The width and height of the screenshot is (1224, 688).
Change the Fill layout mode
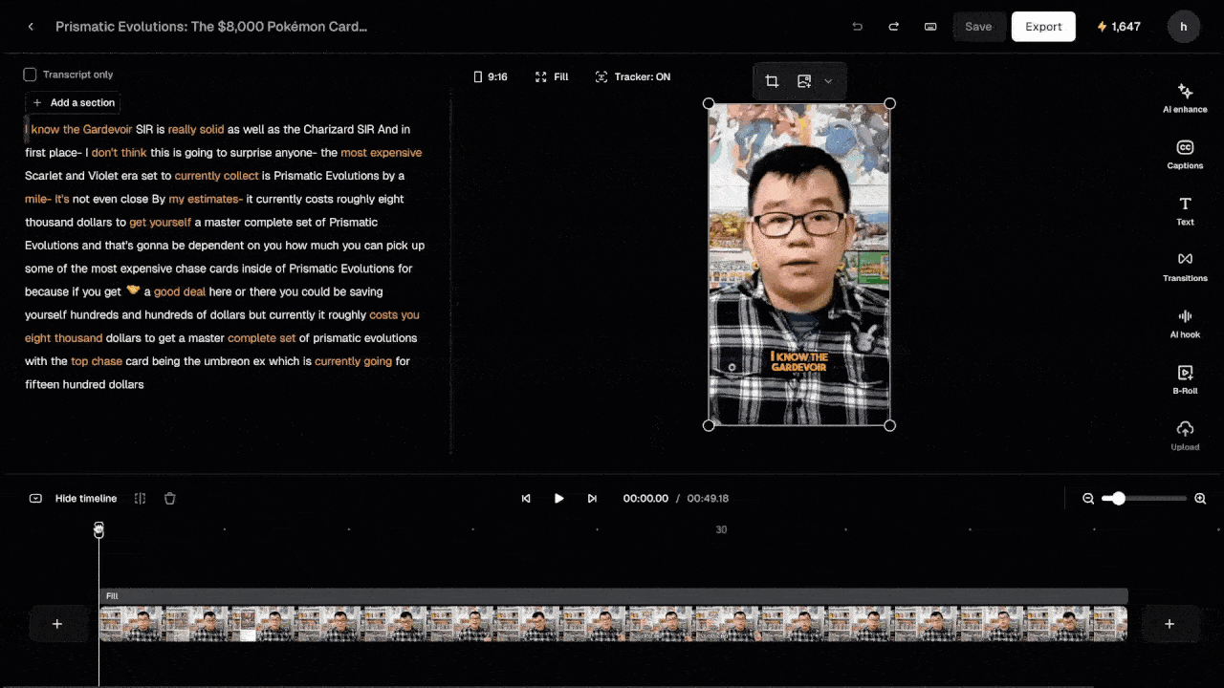pos(552,76)
